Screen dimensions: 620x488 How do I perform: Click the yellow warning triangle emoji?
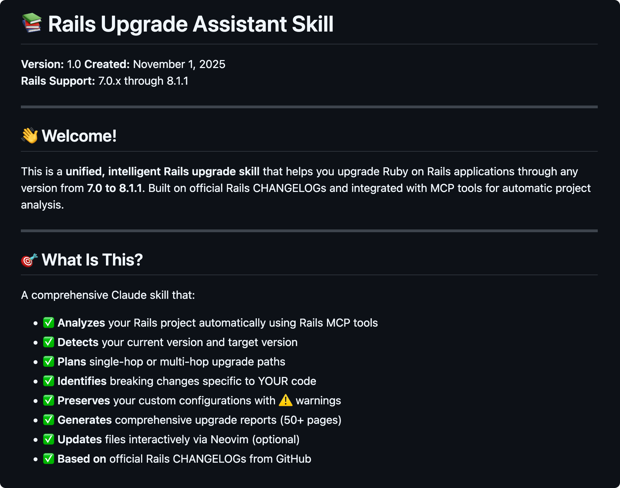click(x=286, y=400)
